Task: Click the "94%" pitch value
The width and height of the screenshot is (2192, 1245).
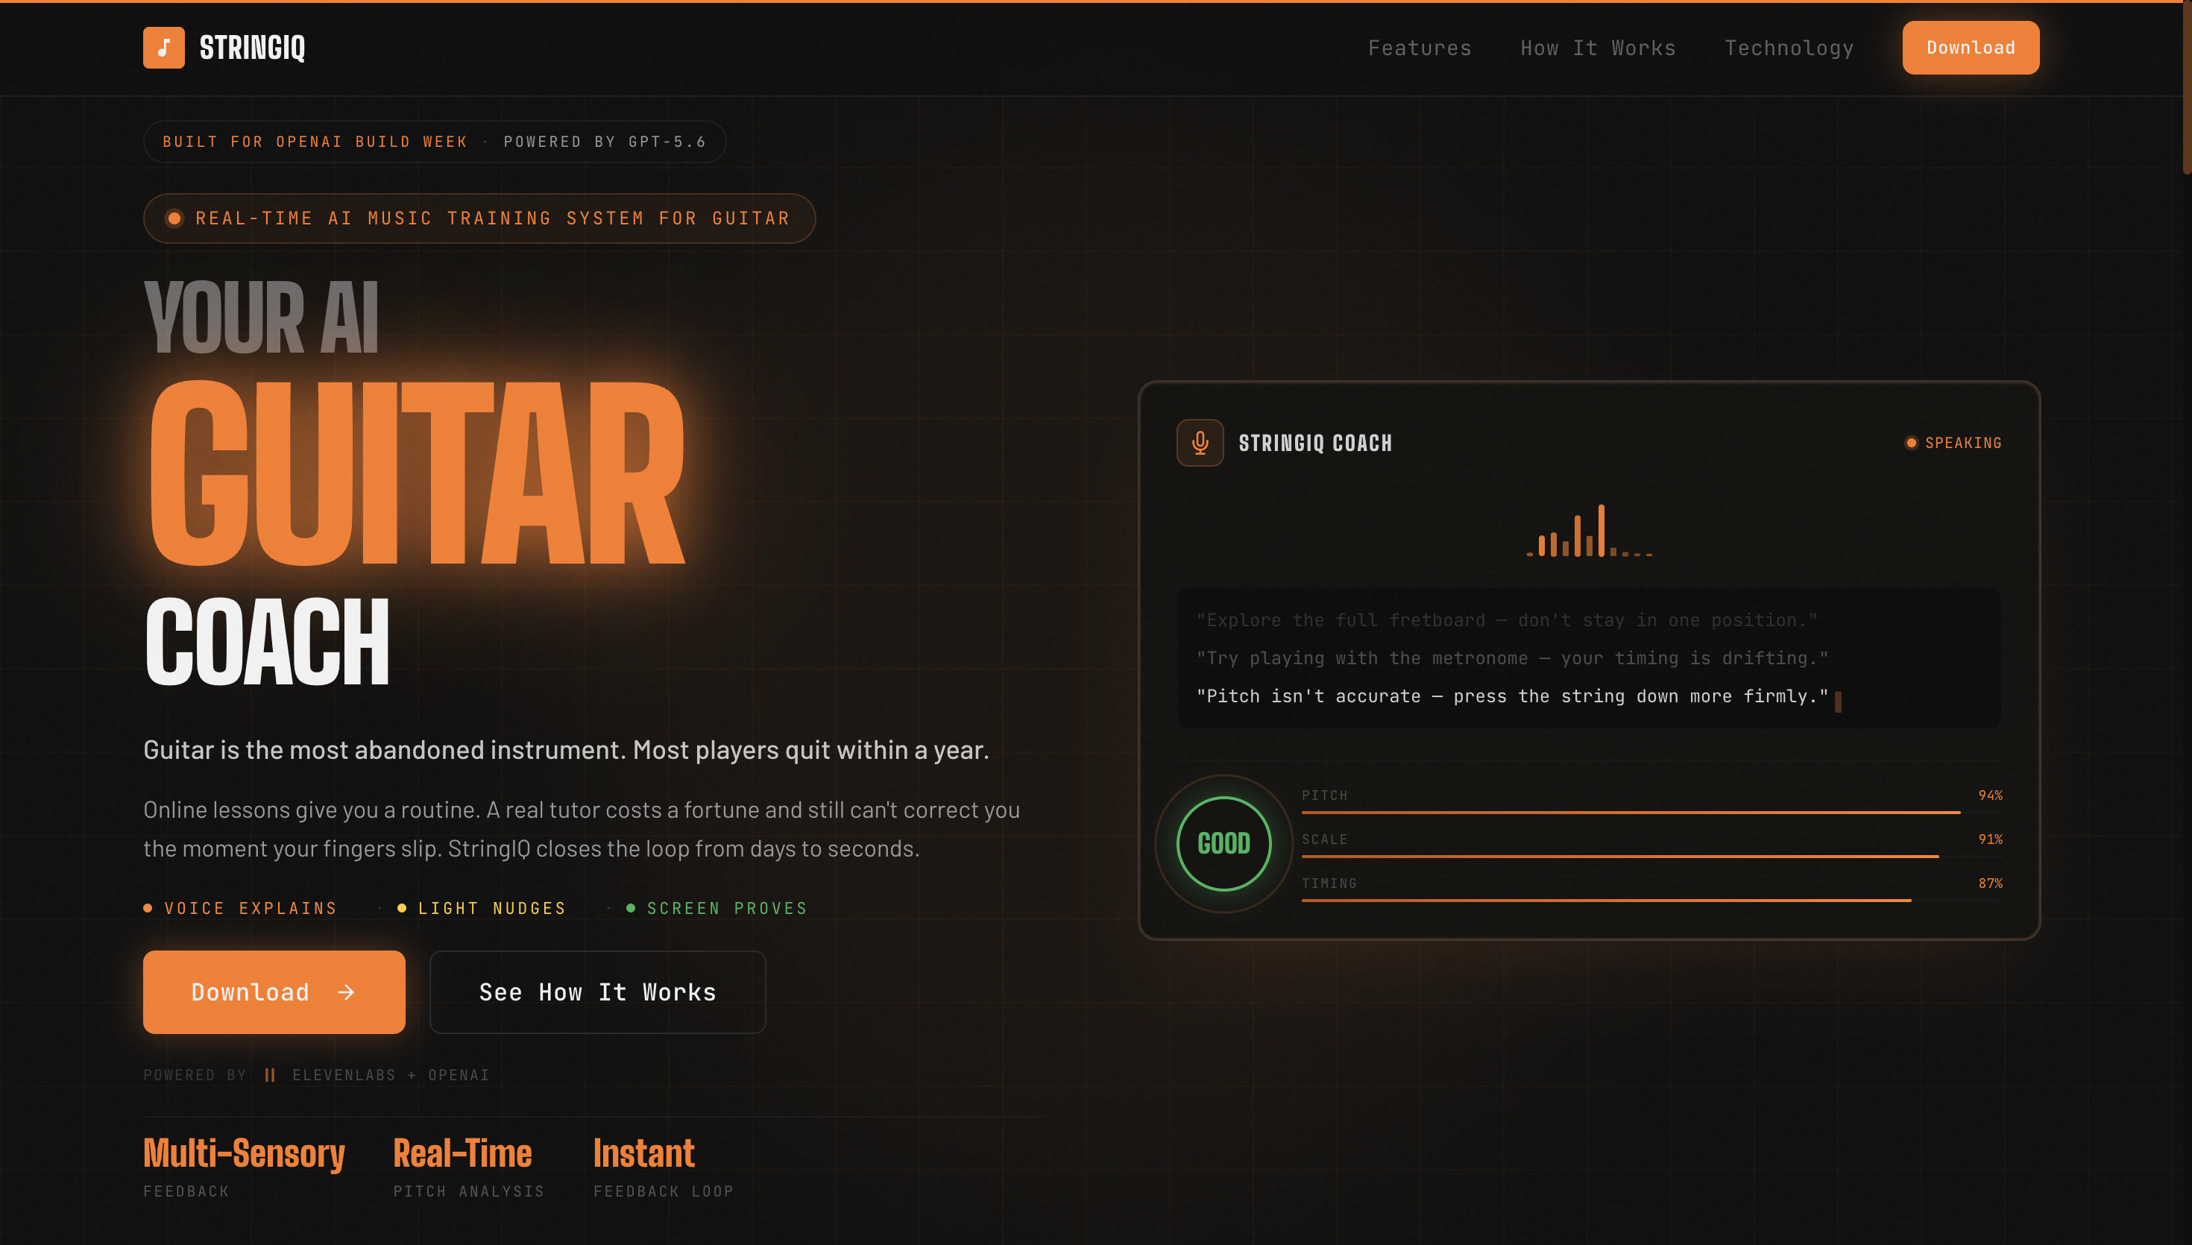Action: click(x=1990, y=795)
